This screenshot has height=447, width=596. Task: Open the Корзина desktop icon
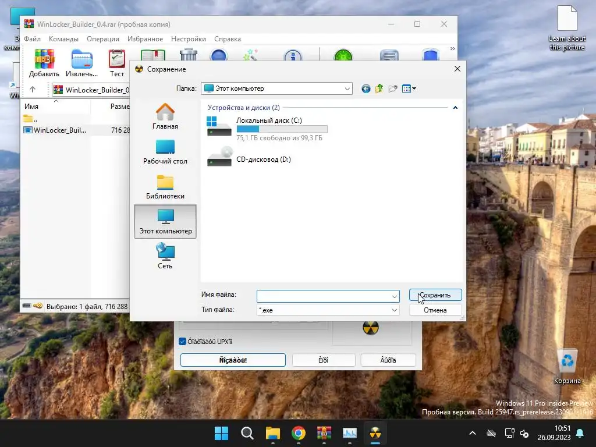567,367
